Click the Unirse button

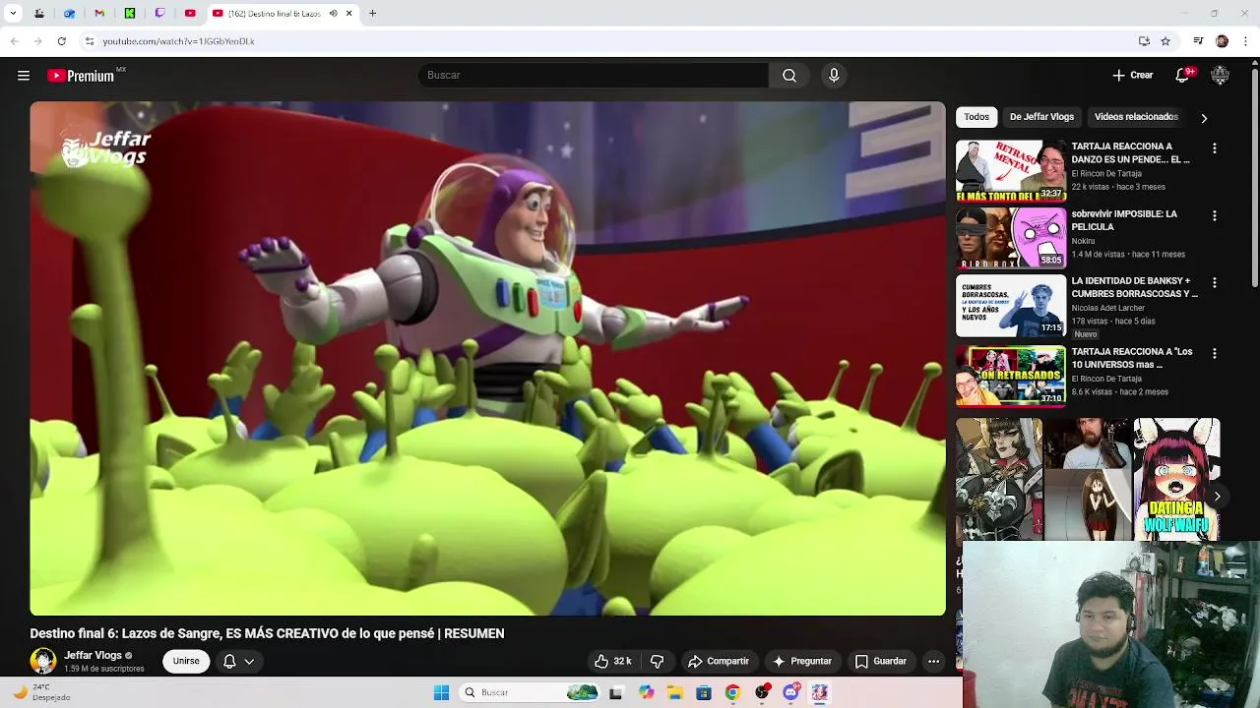[186, 661]
